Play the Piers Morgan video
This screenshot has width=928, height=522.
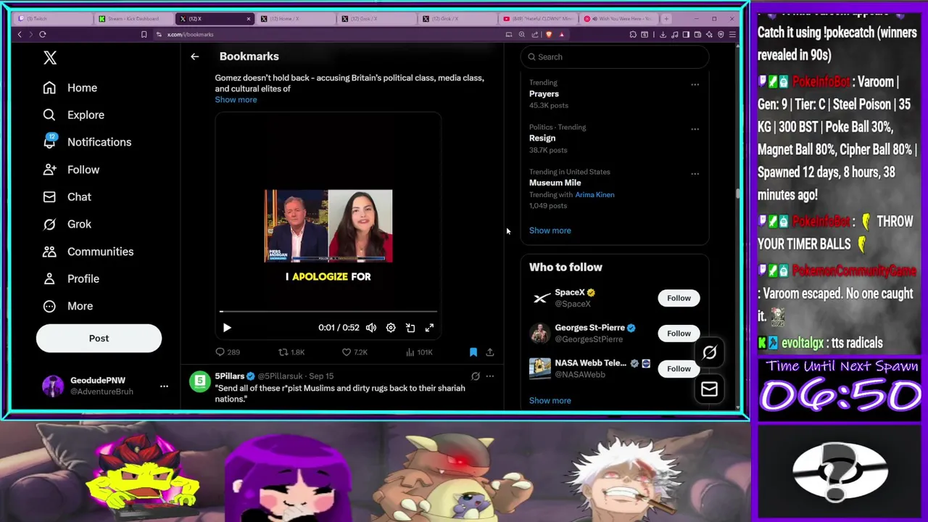coord(227,328)
